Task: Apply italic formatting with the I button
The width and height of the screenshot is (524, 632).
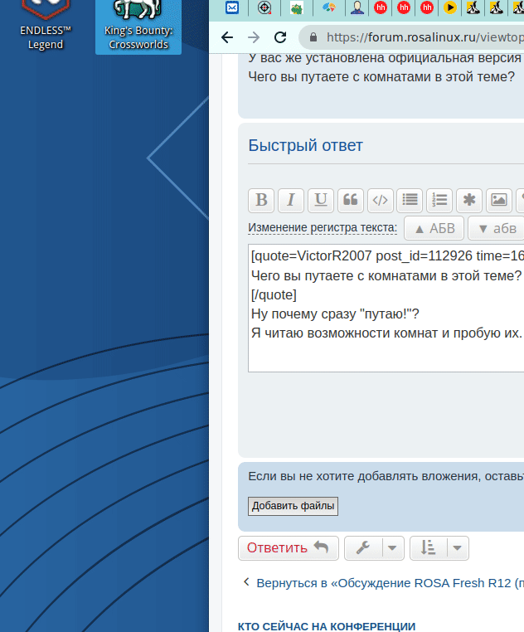Action: [291, 200]
